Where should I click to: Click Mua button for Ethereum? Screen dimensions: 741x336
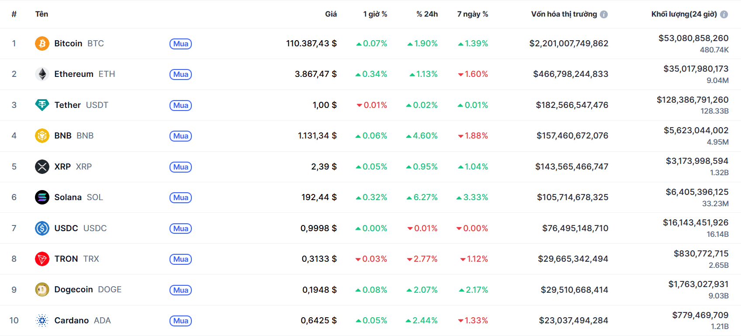tap(180, 74)
